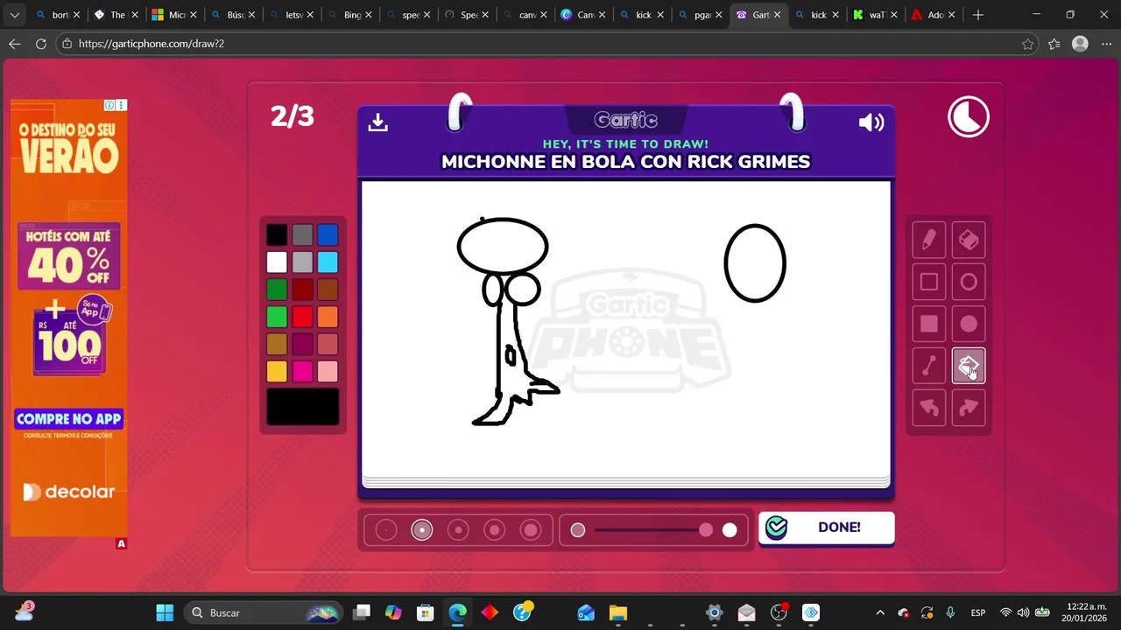Image resolution: width=1121 pixels, height=630 pixels.
Task: Open Task View on taskbar
Action: (362, 612)
